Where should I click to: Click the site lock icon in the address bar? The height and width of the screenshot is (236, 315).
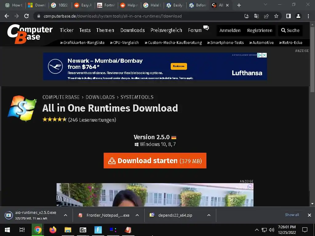39,16
